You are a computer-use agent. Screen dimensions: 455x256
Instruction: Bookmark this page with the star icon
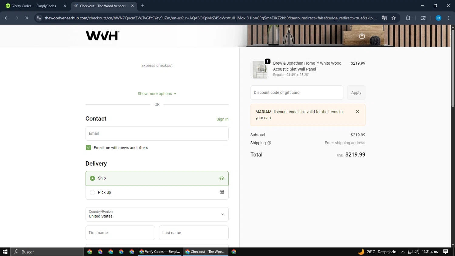click(x=393, y=18)
